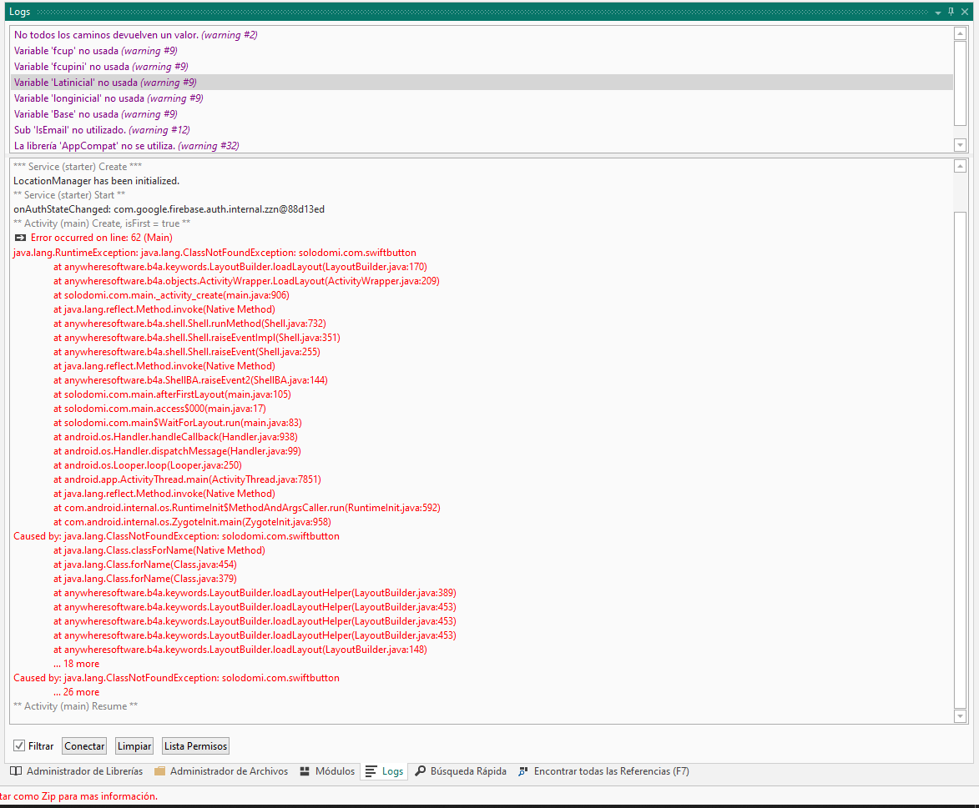Switch to Administrador de Archivos tab

[x=222, y=771]
